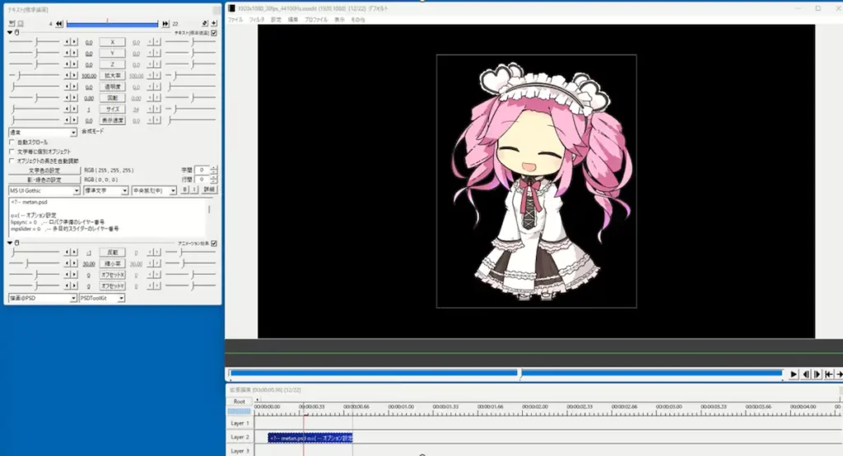Collapse the text section triangle

pos(10,33)
